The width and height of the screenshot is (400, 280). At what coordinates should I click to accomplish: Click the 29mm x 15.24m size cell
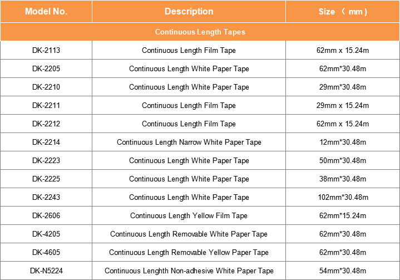coord(343,106)
